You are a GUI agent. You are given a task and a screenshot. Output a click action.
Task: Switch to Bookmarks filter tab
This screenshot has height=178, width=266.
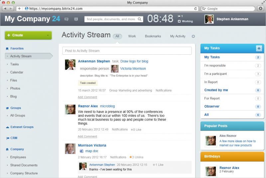tap(153, 36)
